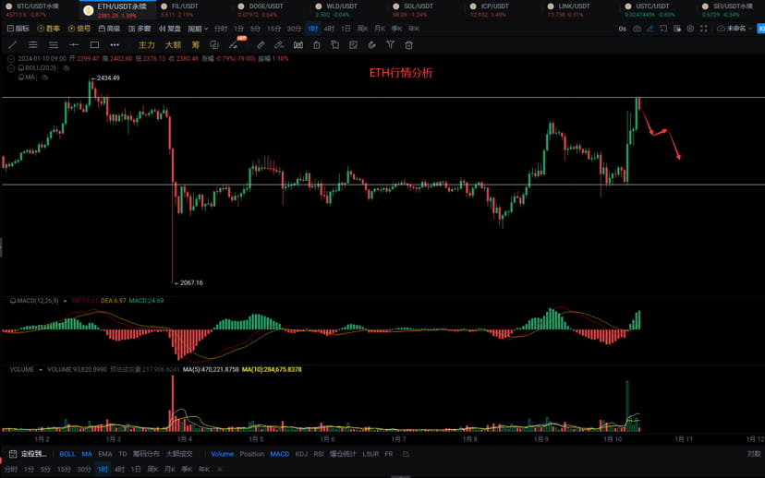Viewport: 765px width, 478px height.
Task: Click the eraser tool icon
Action: [279, 45]
